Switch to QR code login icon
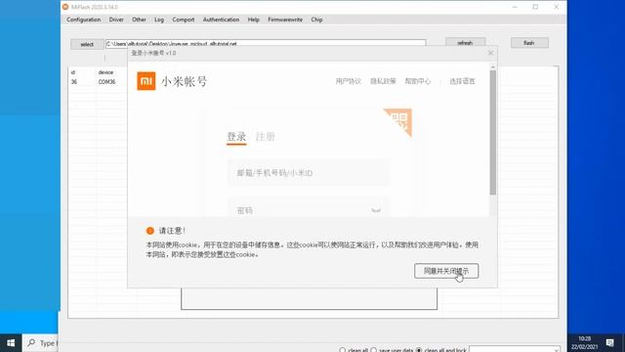 click(400, 119)
